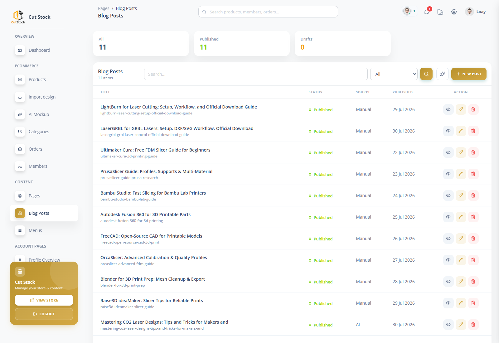The width and height of the screenshot is (499, 343).
Task: Click the LOGOUT button
Action: pos(44,314)
